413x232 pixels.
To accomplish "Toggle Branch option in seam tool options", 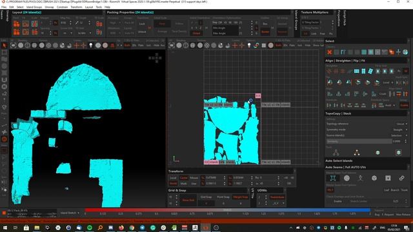I will [395, 190].
